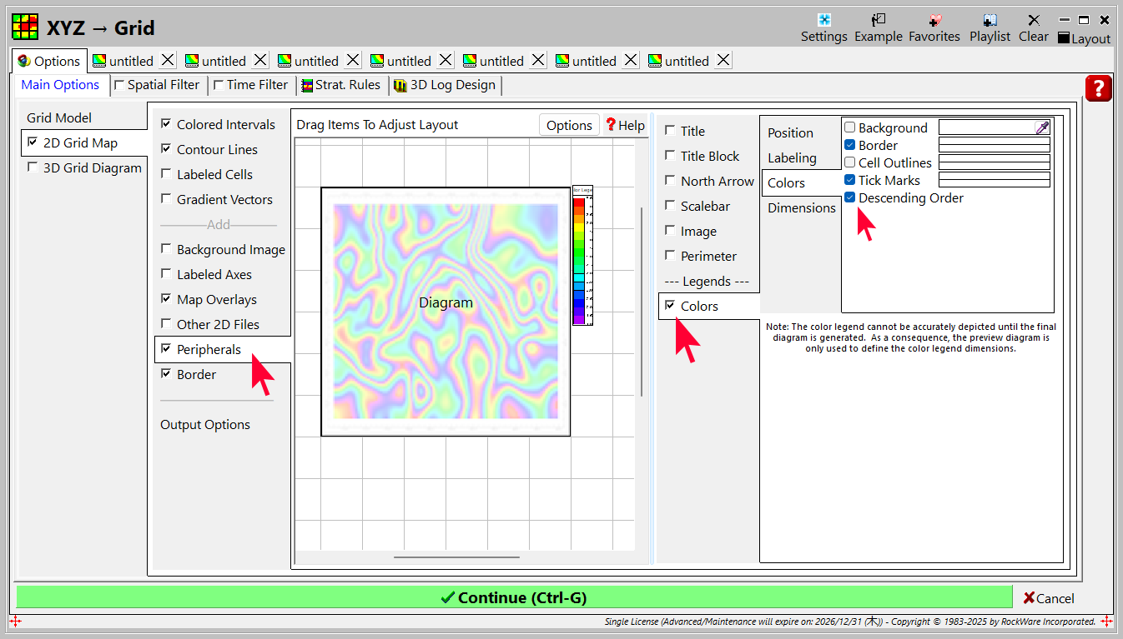Open the Playlist icon
The width and height of the screenshot is (1123, 639).
990,27
